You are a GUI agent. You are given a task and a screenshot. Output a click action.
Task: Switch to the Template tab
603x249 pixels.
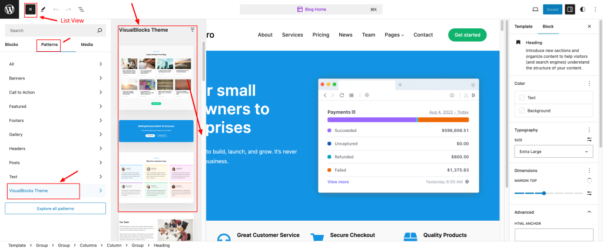pos(524,26)
